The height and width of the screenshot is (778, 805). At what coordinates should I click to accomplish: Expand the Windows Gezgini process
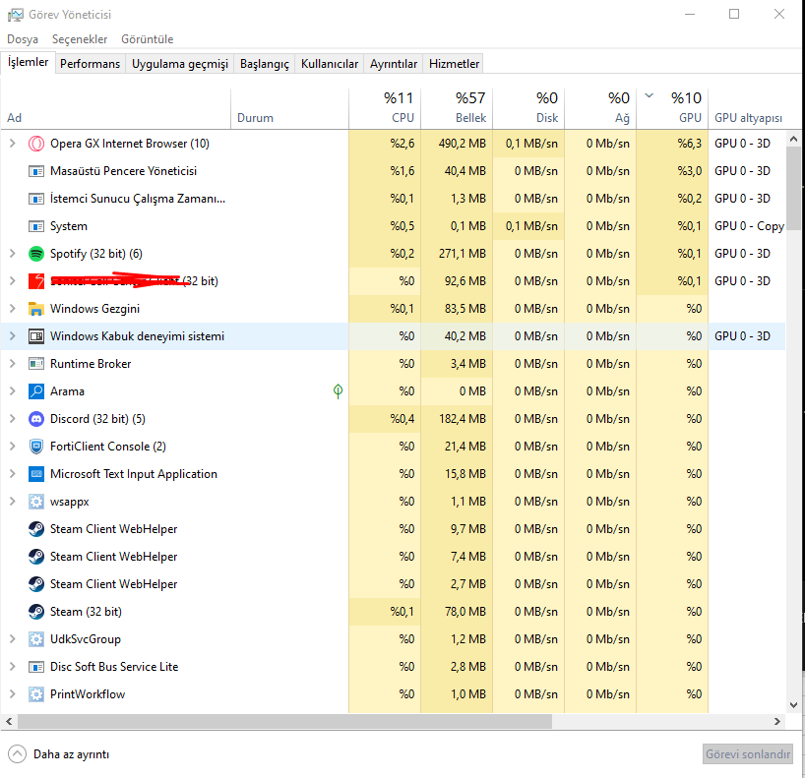13,309
